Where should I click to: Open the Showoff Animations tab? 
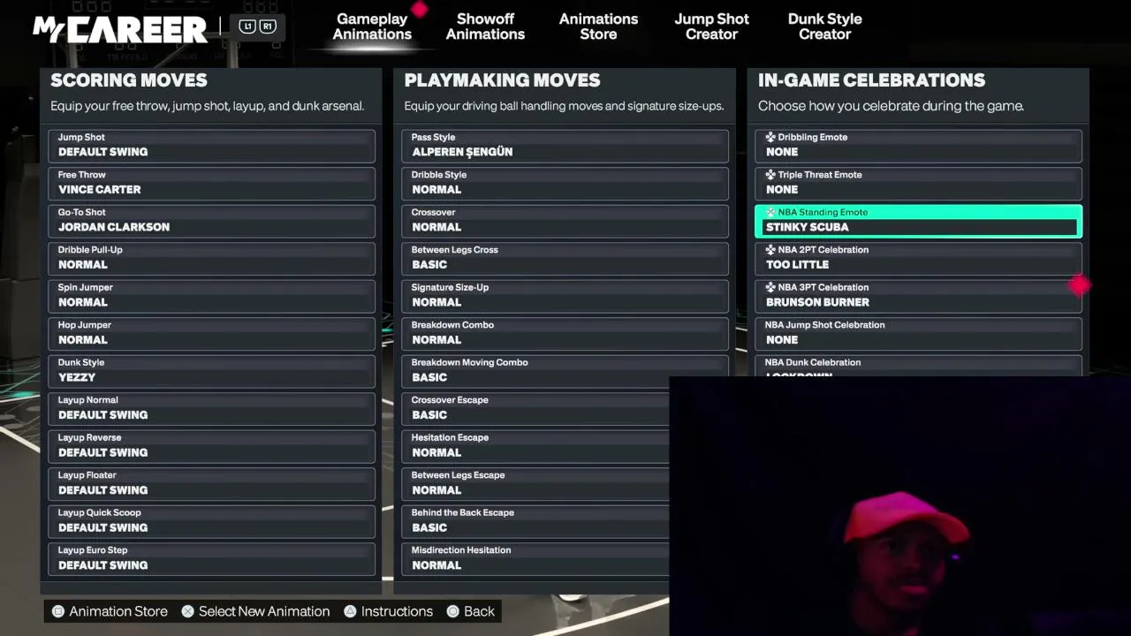[485, 26]
